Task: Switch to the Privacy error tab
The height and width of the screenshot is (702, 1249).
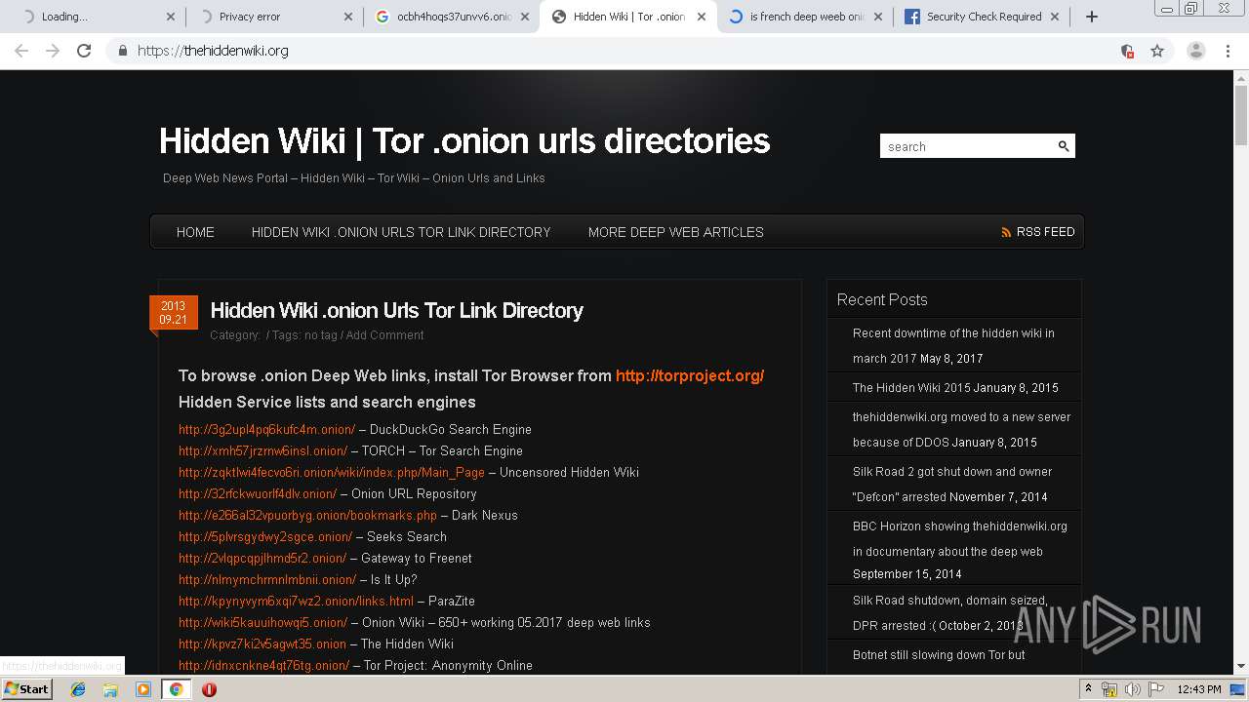Action: [x=273, y=17]
